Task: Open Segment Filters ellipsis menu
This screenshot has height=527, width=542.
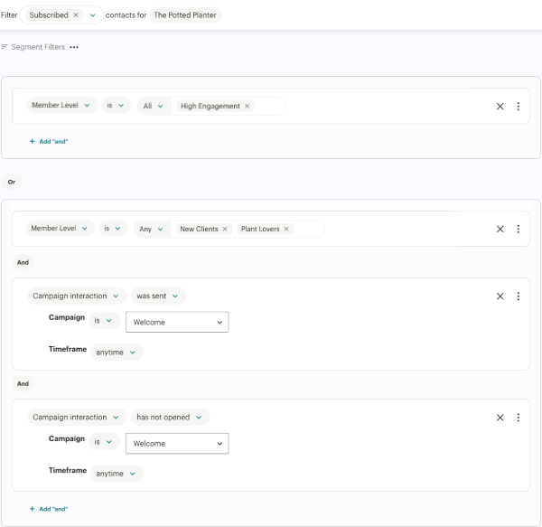Action: (x=74, y=47)
